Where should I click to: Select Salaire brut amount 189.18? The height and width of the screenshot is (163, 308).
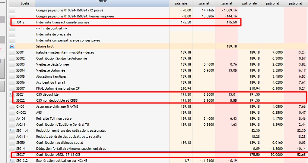tap(232, 46)
